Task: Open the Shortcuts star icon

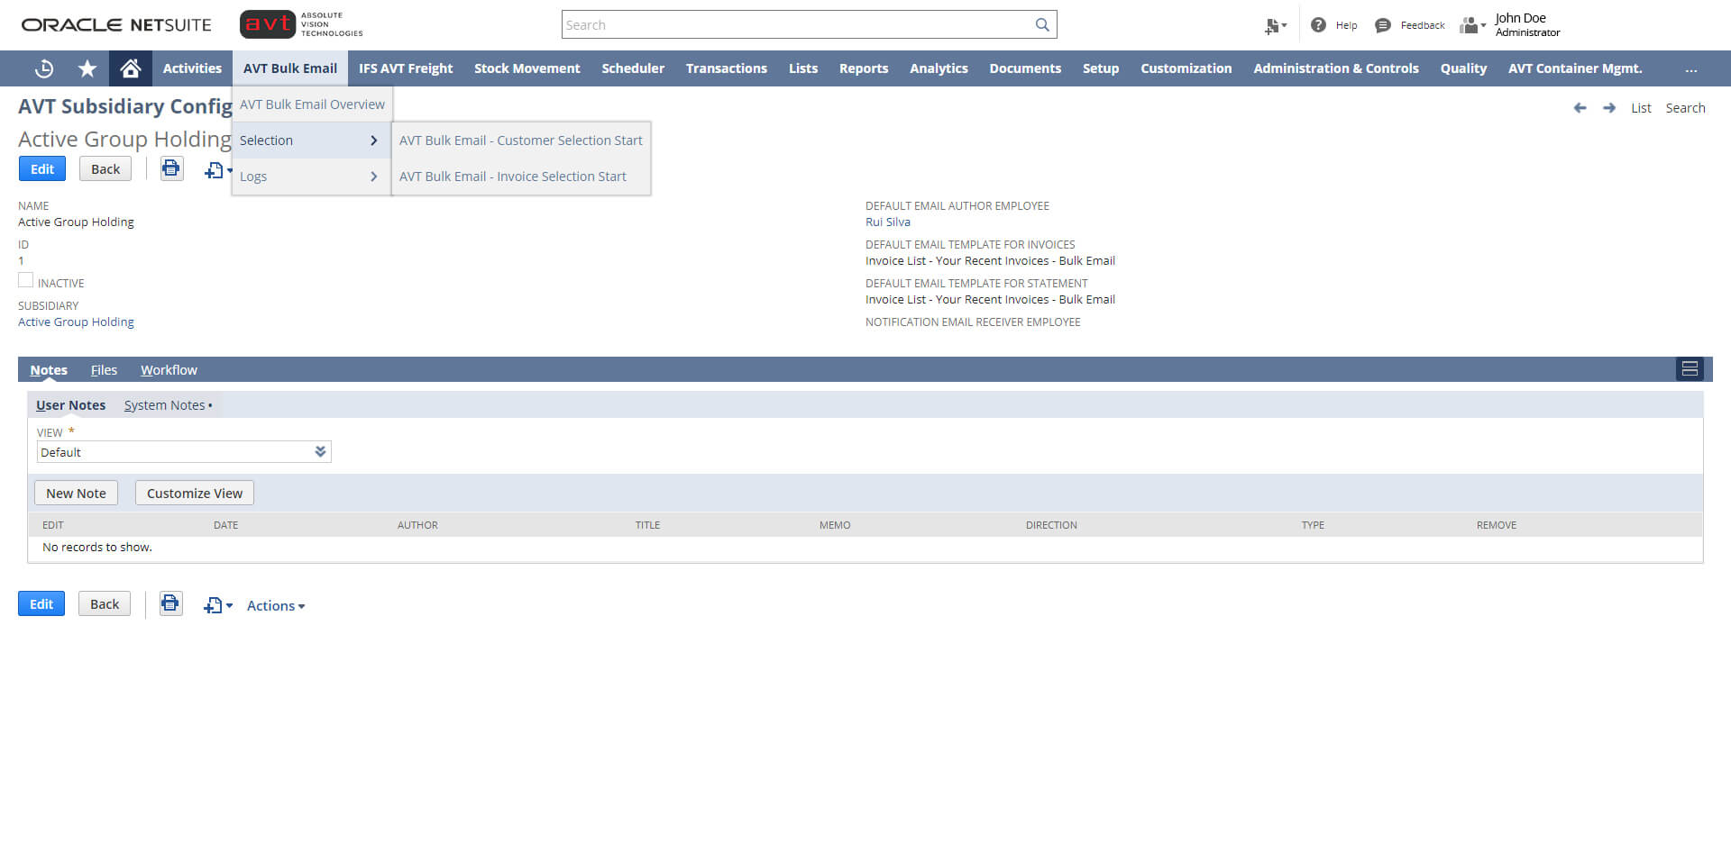Action: (x=87, y=68)
